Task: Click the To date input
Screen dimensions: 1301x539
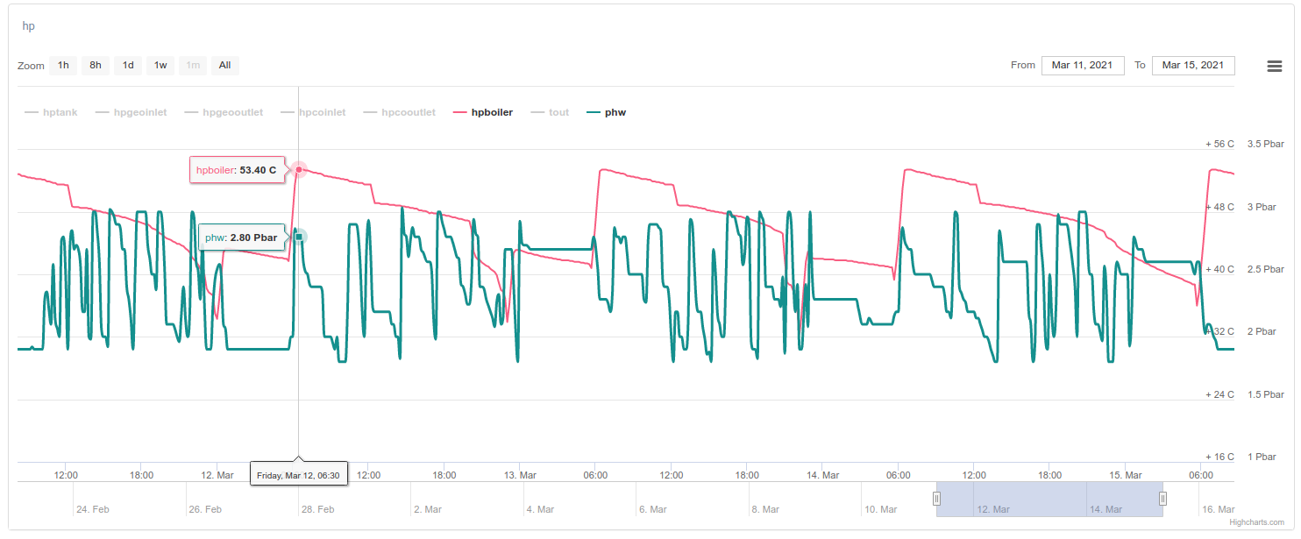Action: 1193,65
